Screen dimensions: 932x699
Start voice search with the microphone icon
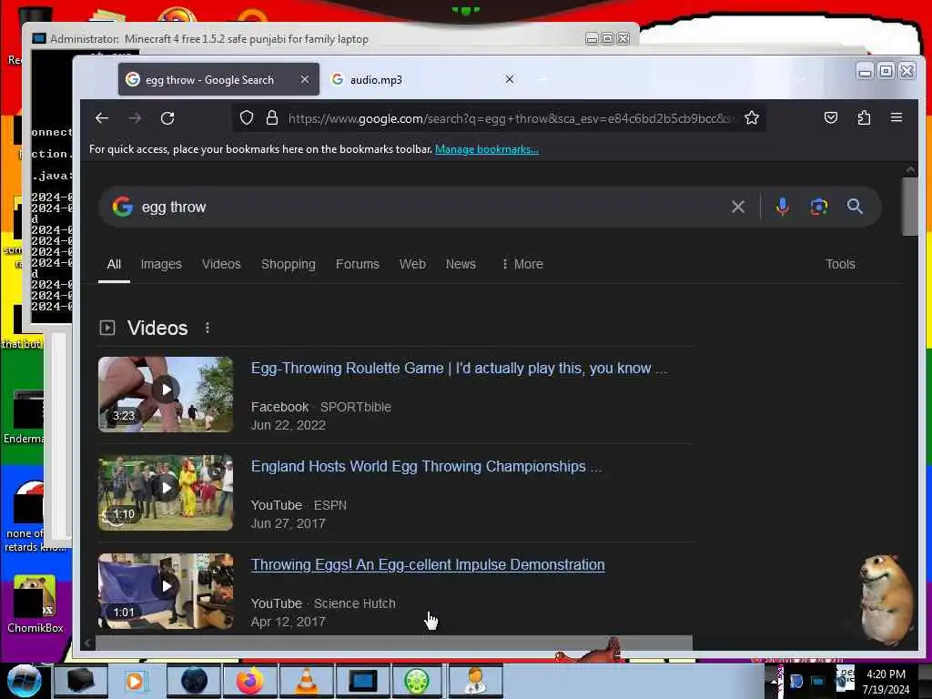[x=782, y=207]
